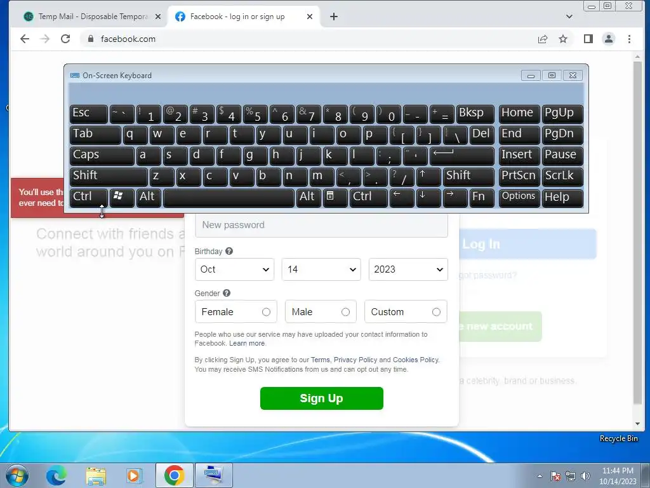Viewport: 650px width, 488px height.
Task: Click the Chrome taskbar icon
Action: point(174,475)
